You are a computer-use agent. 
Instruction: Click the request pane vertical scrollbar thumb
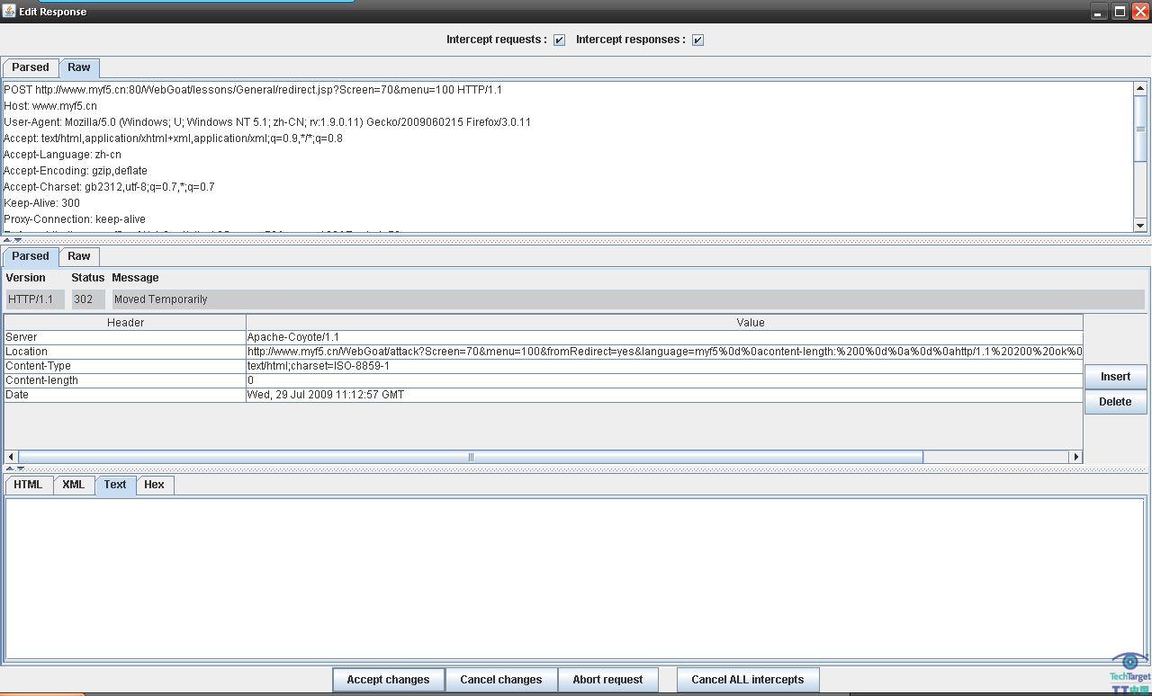pyautogui.click(x=1140, y=129)
